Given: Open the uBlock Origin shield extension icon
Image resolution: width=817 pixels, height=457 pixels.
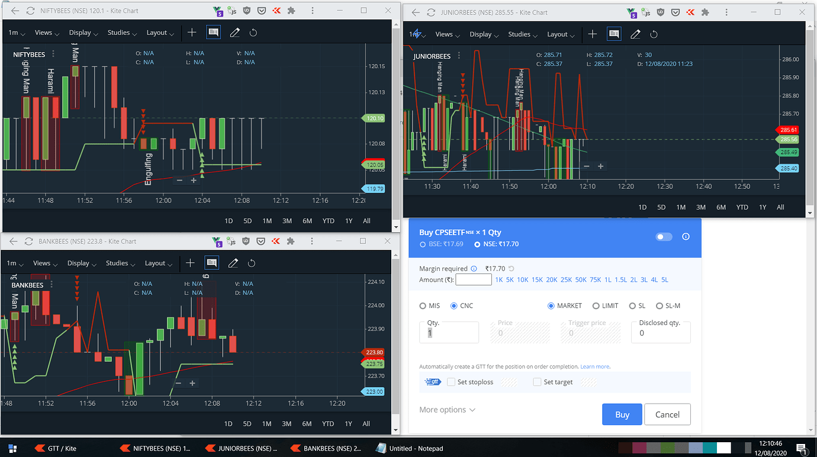Looking at the screenshot, I should (246, 10).
